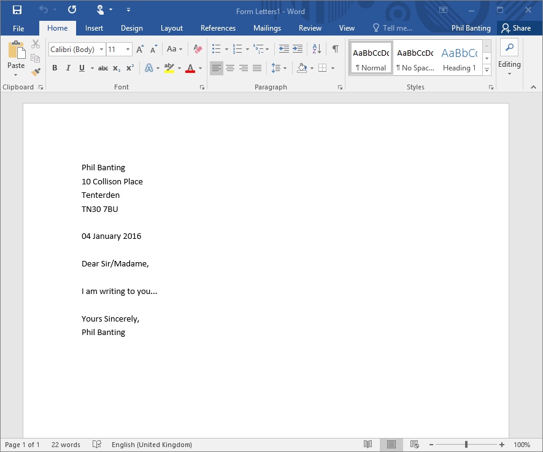Toggle show paragraph marks pilcrow
This screenshot has width=543, height=452.
(x=335, y=49)
